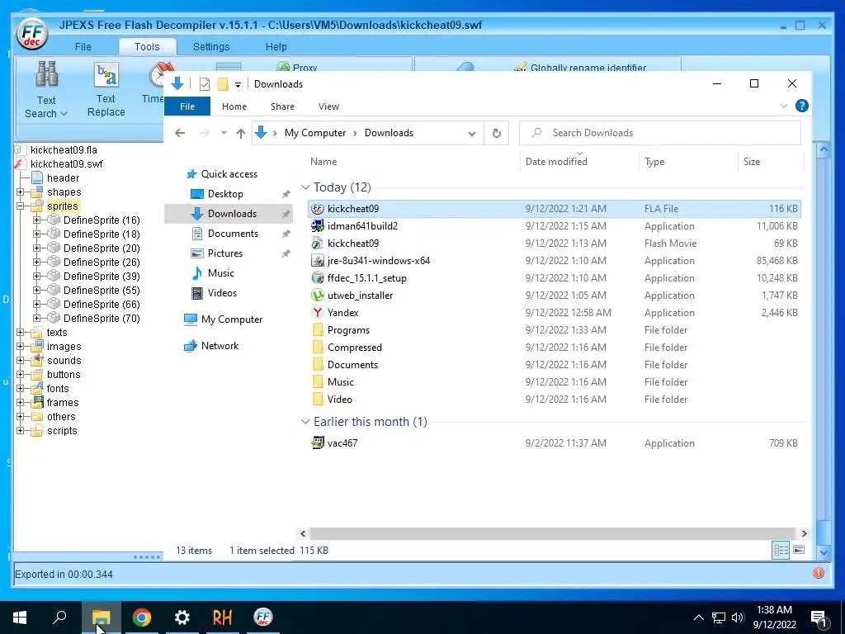The image size is (845, 634).
Task: Open Windows Start menu
Action: tap(20, 617)
